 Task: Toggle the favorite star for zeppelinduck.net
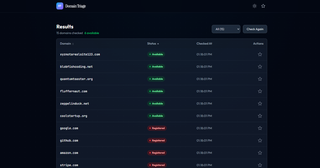[x=260, y=103]
